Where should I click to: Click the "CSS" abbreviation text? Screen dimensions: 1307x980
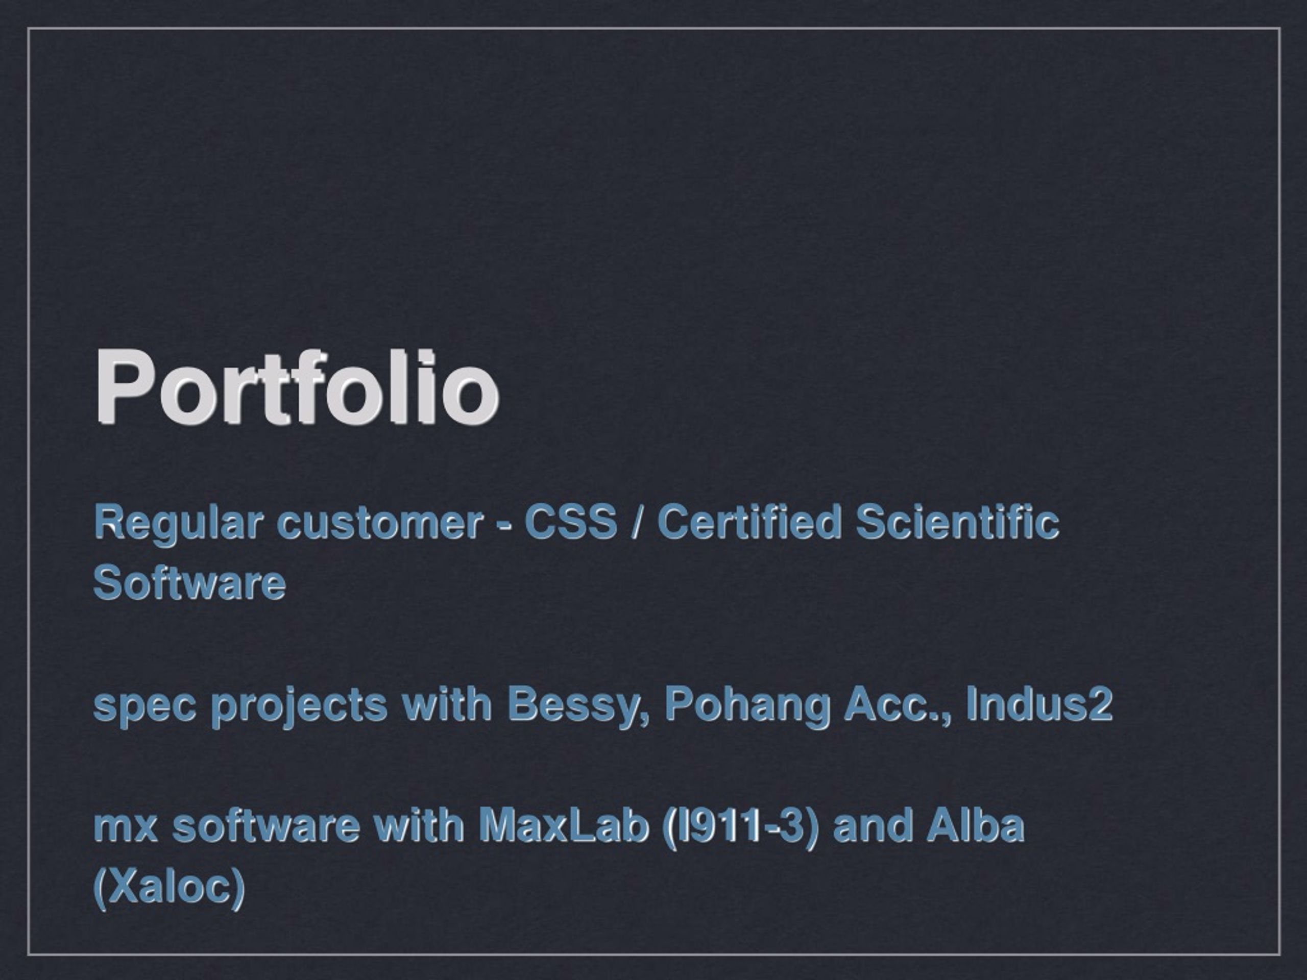click(571, 522)
